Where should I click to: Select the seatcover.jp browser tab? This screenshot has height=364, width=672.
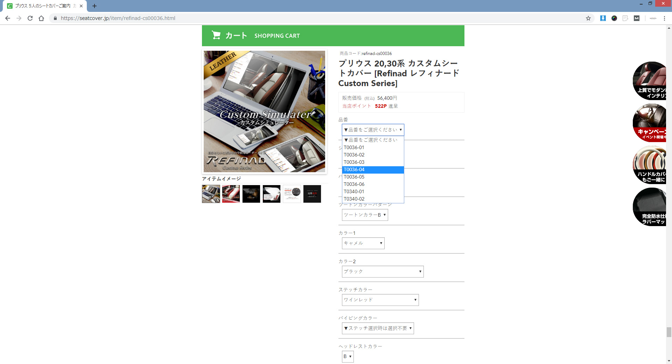coord(45,6)
